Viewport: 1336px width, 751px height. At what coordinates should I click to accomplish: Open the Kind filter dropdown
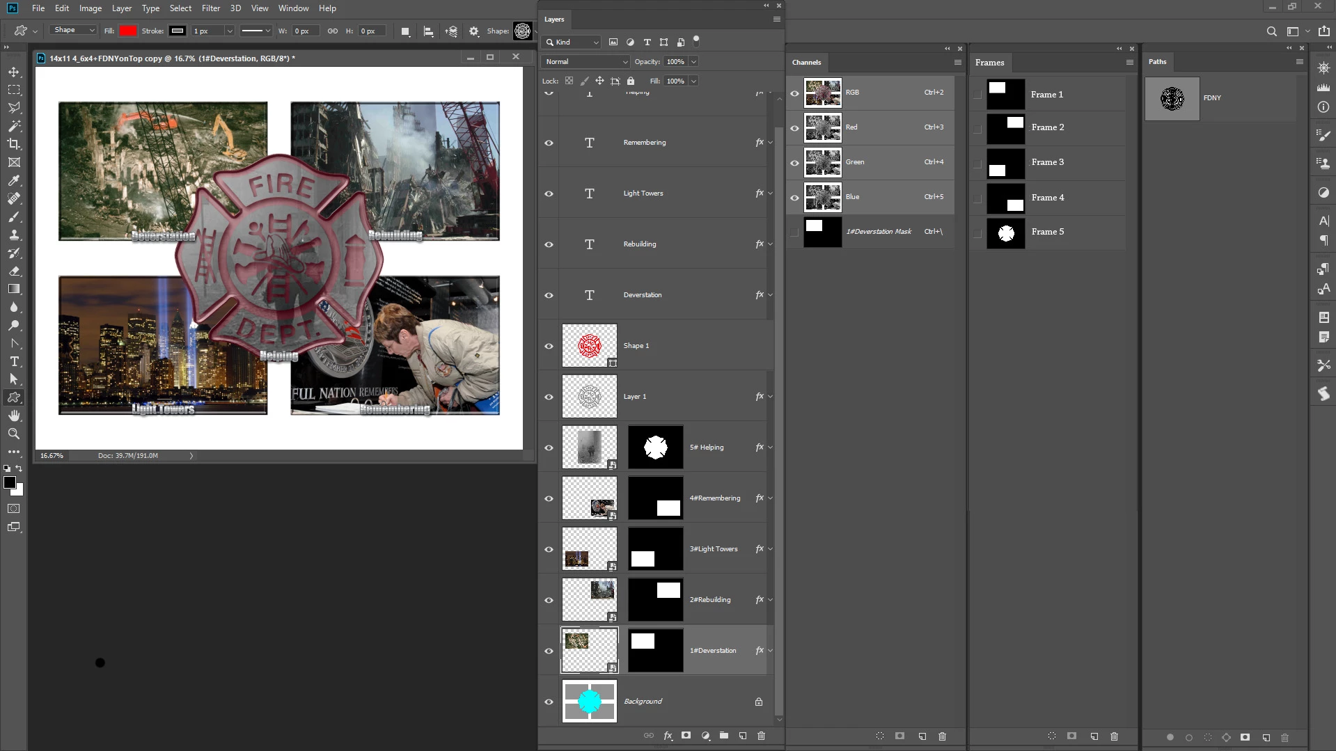pos(571,42)
